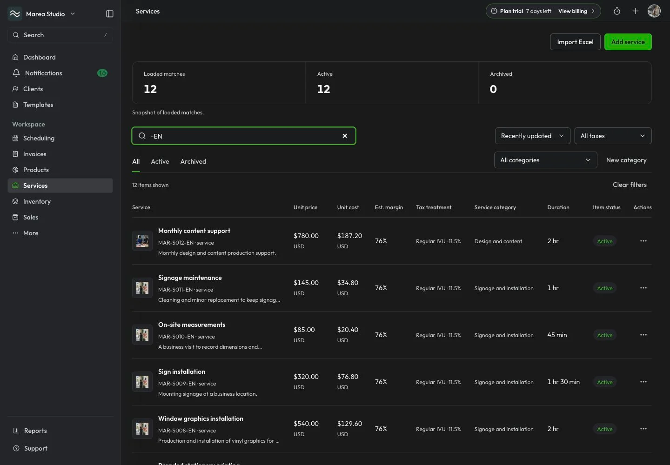Screen dimensions: 670x465
Task: Focus the services filter field containing -EN
Action: [244, 136]
